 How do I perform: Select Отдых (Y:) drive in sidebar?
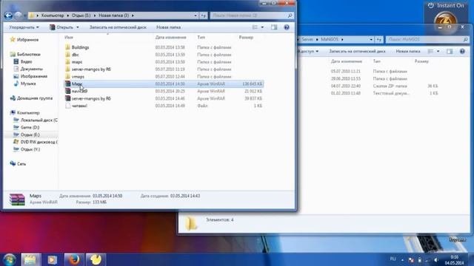point(27,149)
